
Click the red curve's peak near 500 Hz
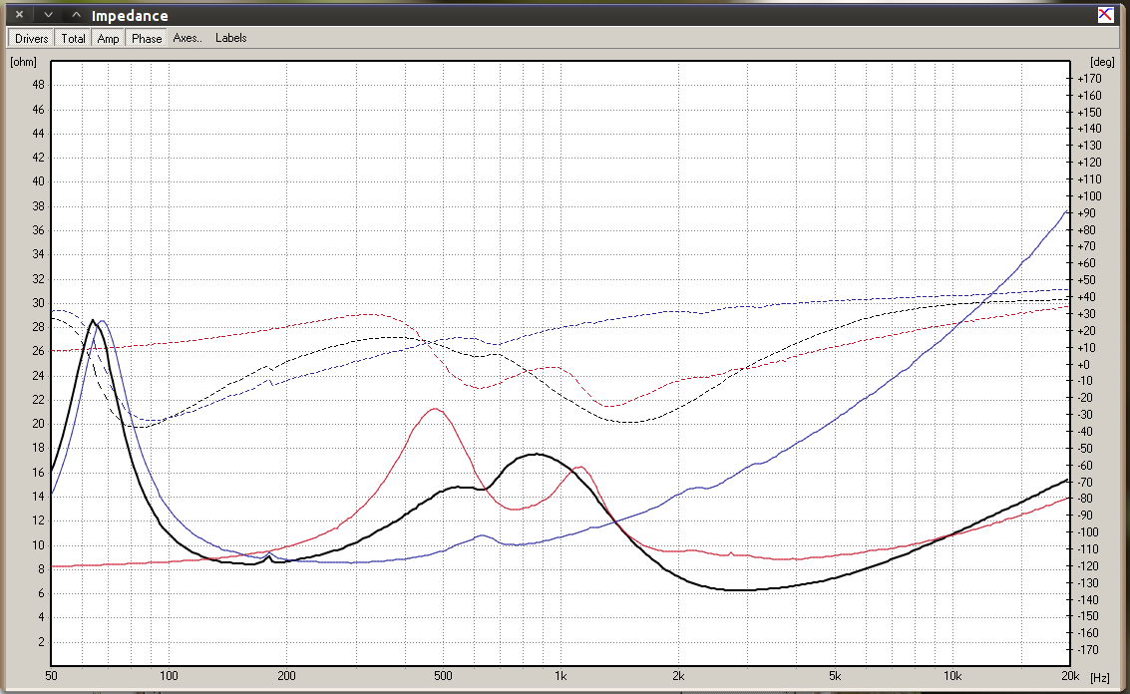[x=435, y=410]
